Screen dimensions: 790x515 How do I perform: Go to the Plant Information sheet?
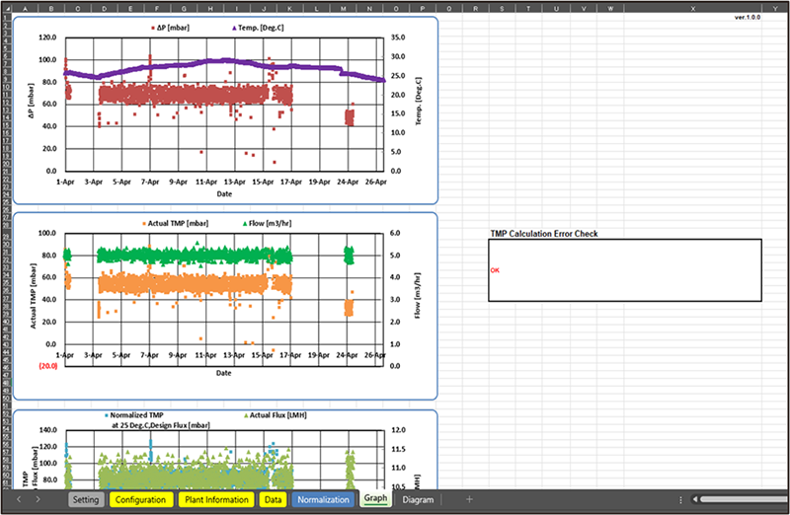(215, 500)
